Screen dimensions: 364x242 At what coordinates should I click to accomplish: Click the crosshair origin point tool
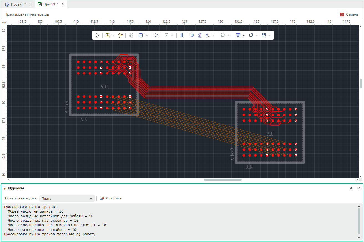(x=192, y=35)
